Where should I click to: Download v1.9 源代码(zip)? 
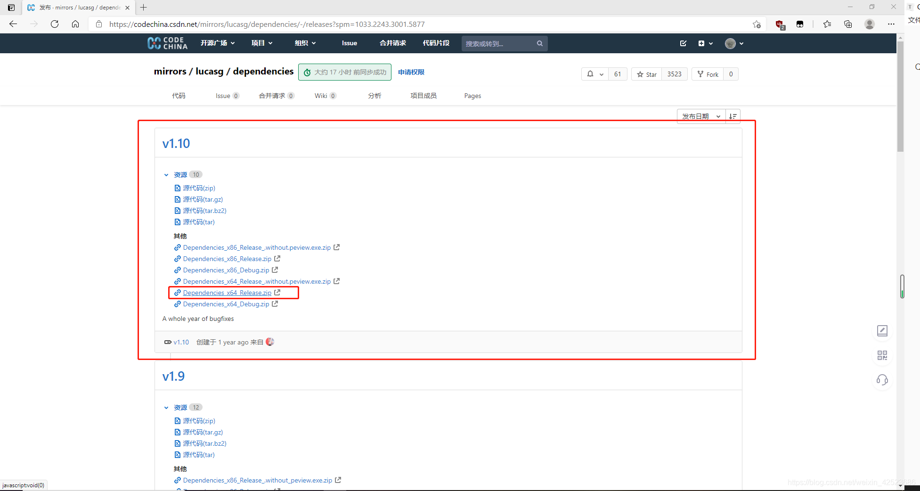pos(199,421)
